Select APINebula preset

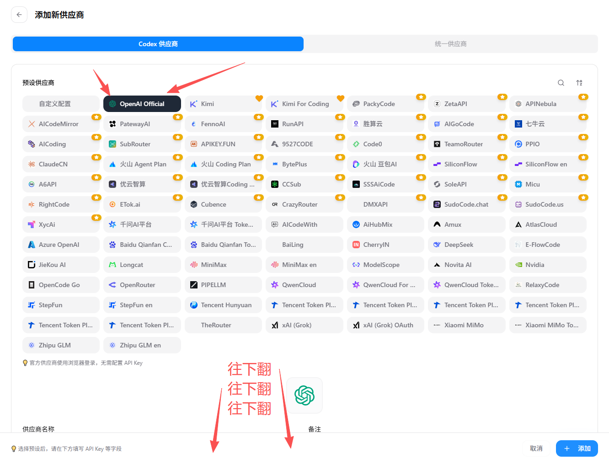pos(548,104)
